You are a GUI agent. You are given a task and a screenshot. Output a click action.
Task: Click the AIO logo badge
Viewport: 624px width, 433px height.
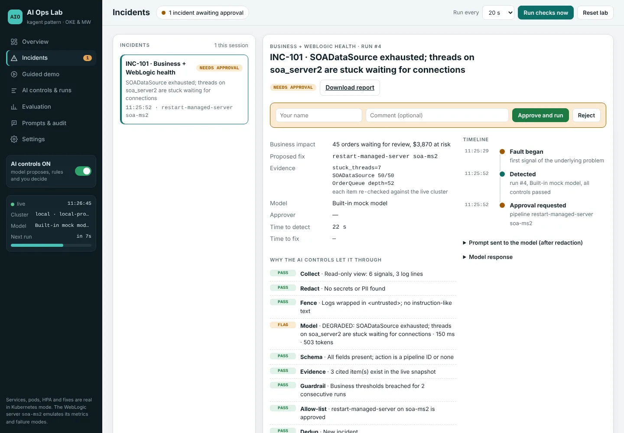pyautogui.click(x=15, y=17)
